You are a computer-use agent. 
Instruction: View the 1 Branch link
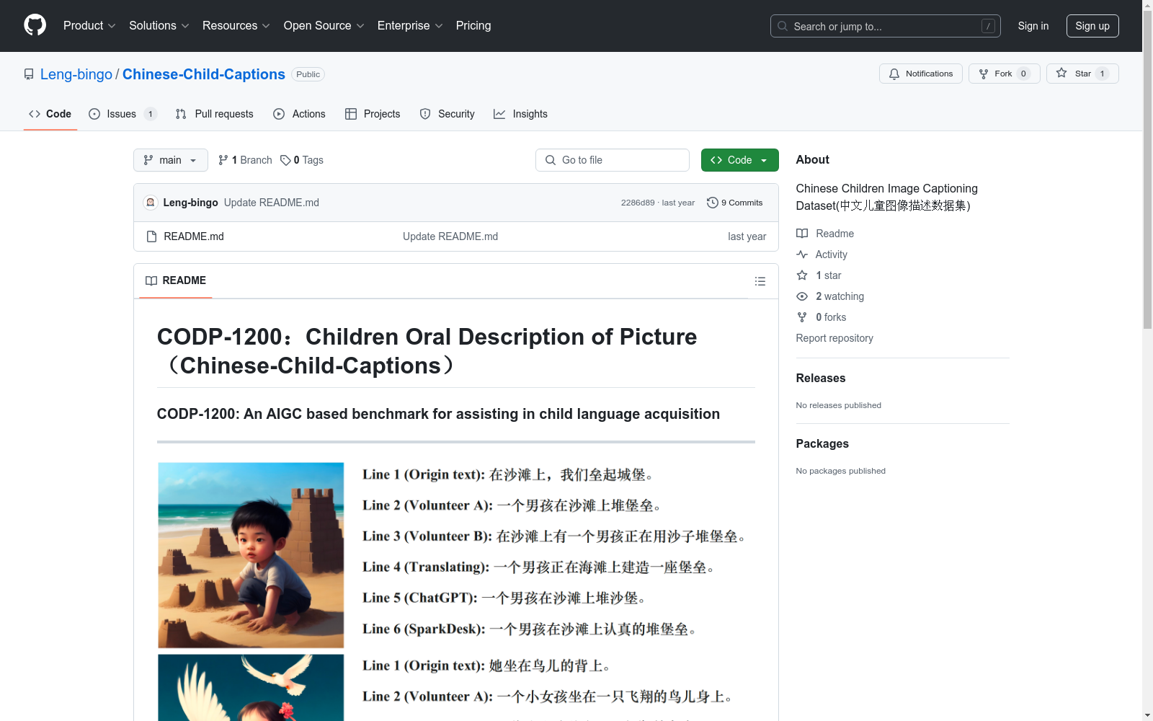tap(245, 160)
